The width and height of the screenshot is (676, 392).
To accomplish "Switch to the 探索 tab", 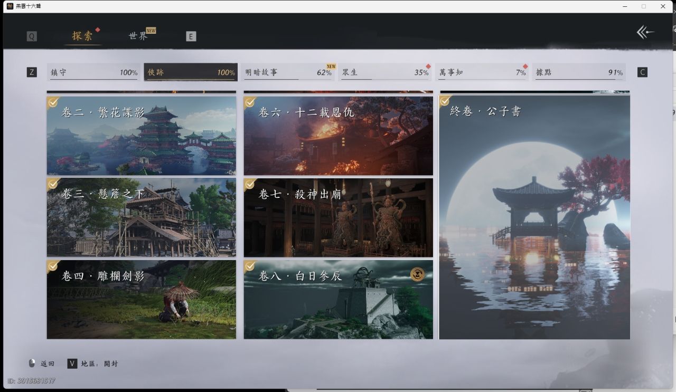I will point(83,36).
